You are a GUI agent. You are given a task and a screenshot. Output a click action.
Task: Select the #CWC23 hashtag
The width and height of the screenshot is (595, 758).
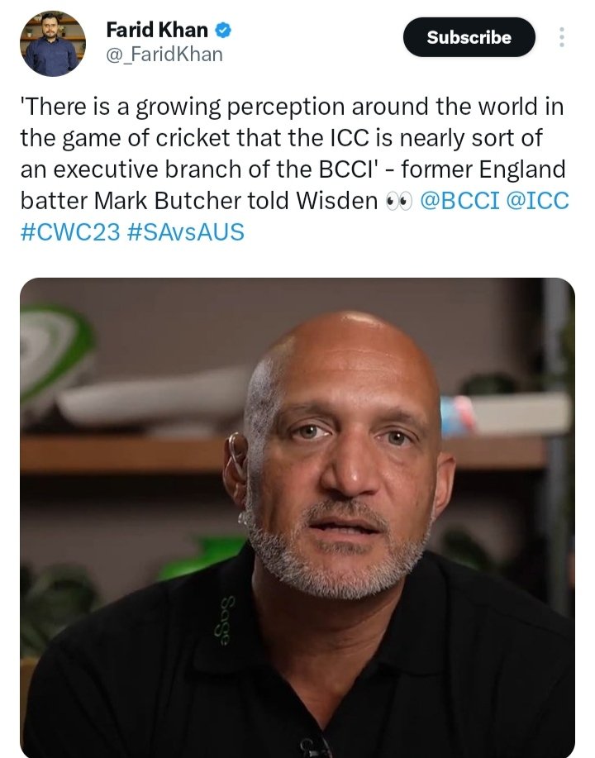(70, 232)
